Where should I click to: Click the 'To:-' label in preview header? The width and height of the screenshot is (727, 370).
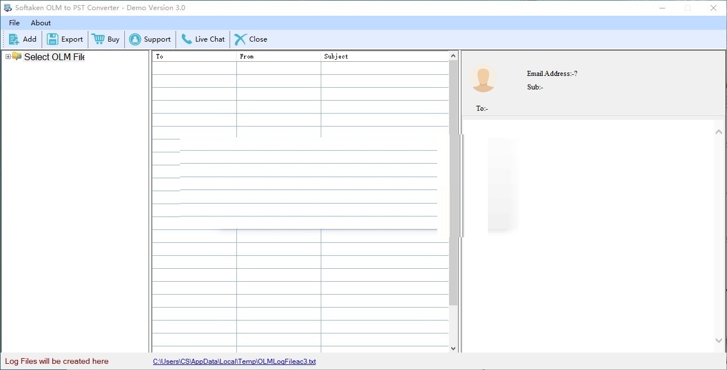[482, 109]
